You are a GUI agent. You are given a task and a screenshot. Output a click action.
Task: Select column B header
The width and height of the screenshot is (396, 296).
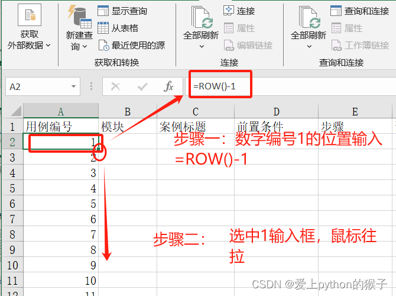coord(128,111)
